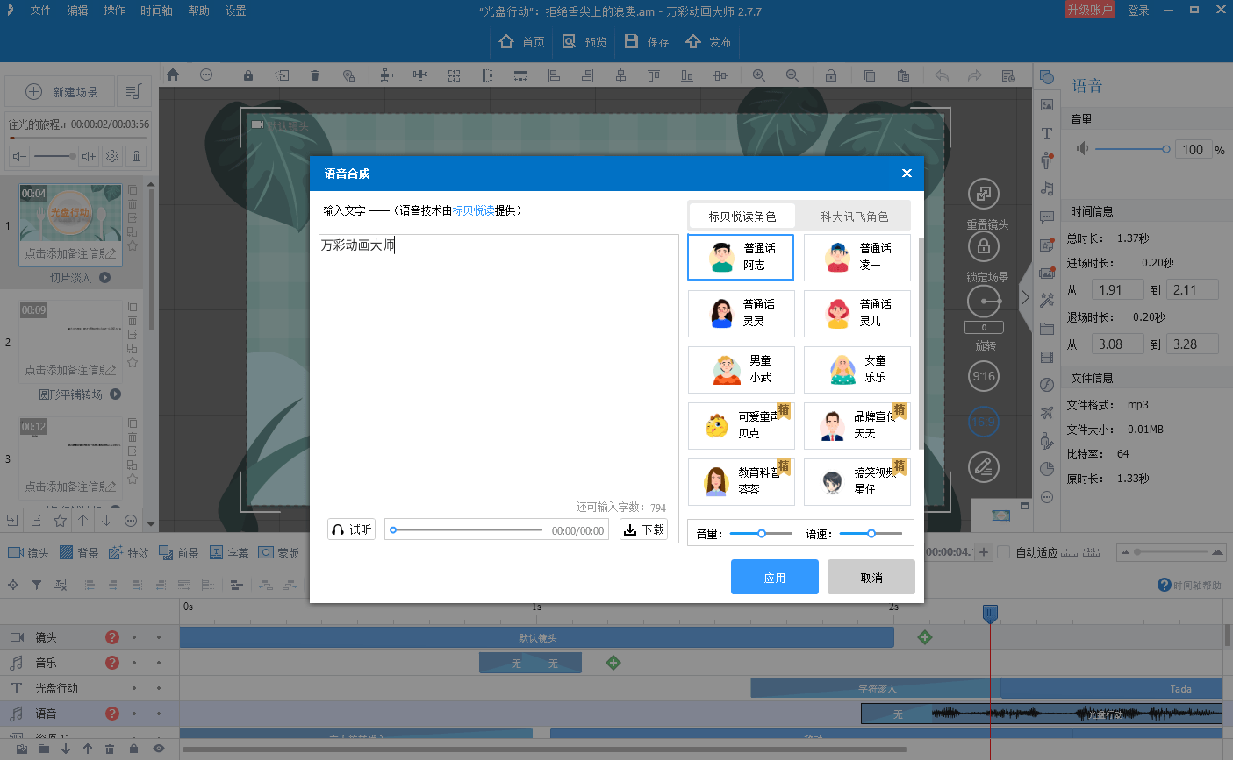1233x760 pixels.
Task: Select the 16:9 aspect ratio option
Action: [984, 422]
